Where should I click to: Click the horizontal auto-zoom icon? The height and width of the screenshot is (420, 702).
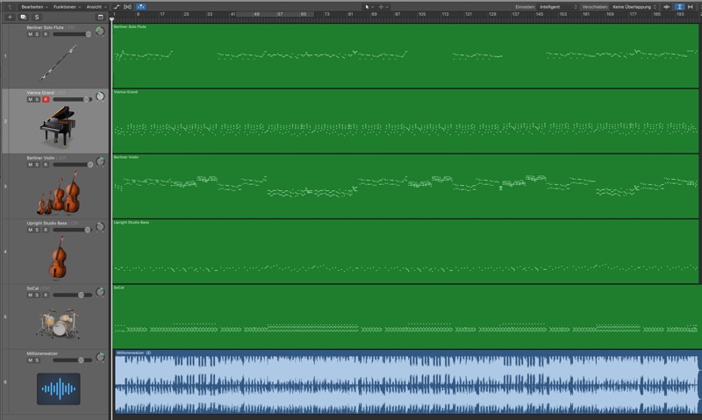point(691,7)
